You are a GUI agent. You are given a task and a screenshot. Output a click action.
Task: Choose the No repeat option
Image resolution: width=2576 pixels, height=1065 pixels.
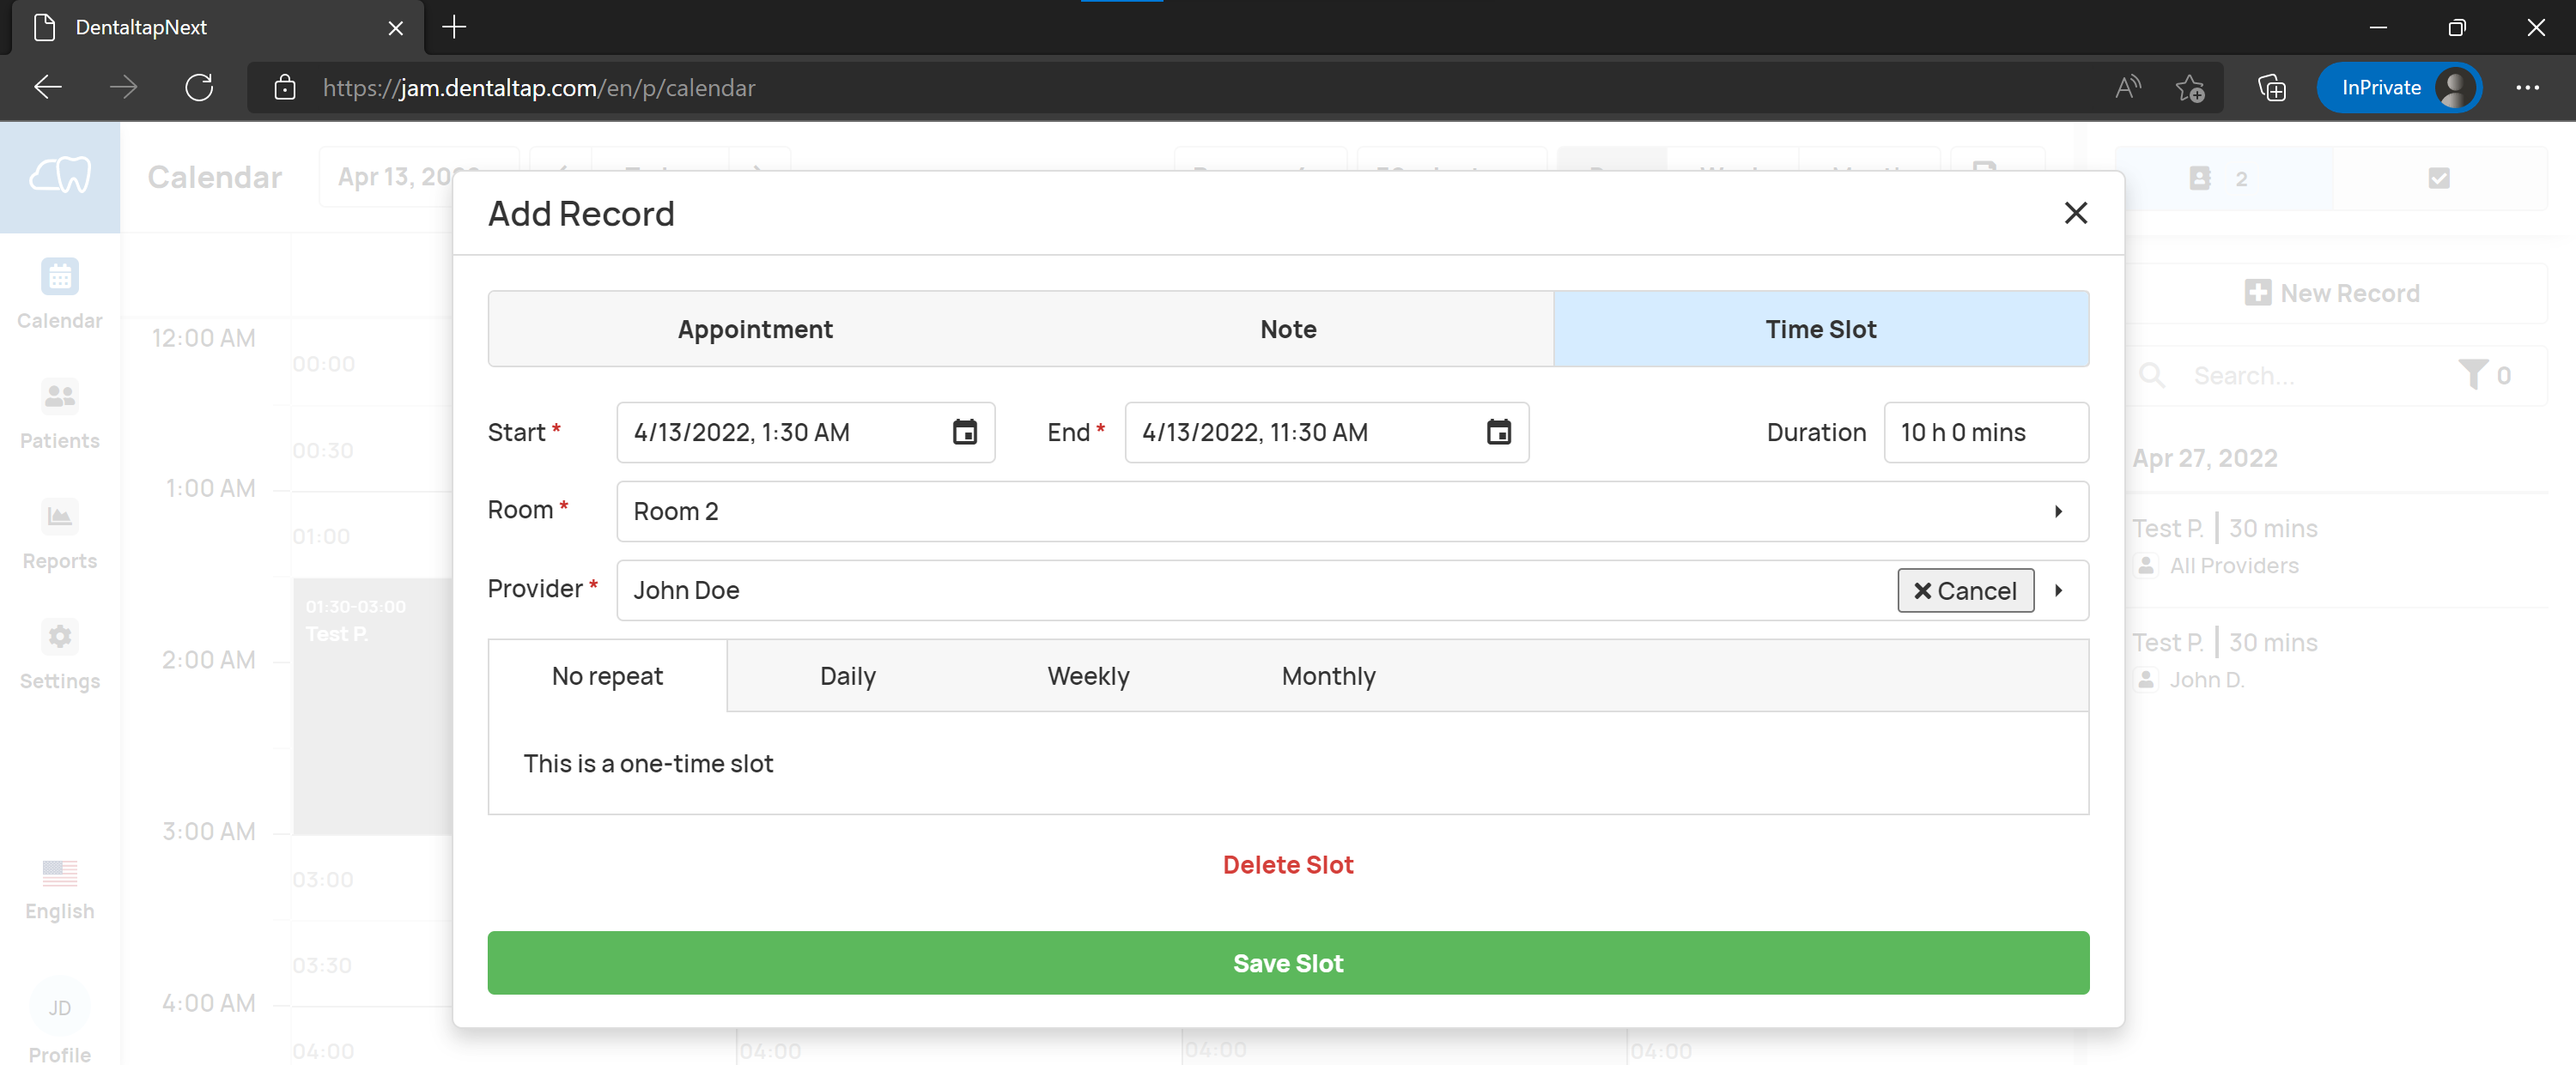[607, 676]
